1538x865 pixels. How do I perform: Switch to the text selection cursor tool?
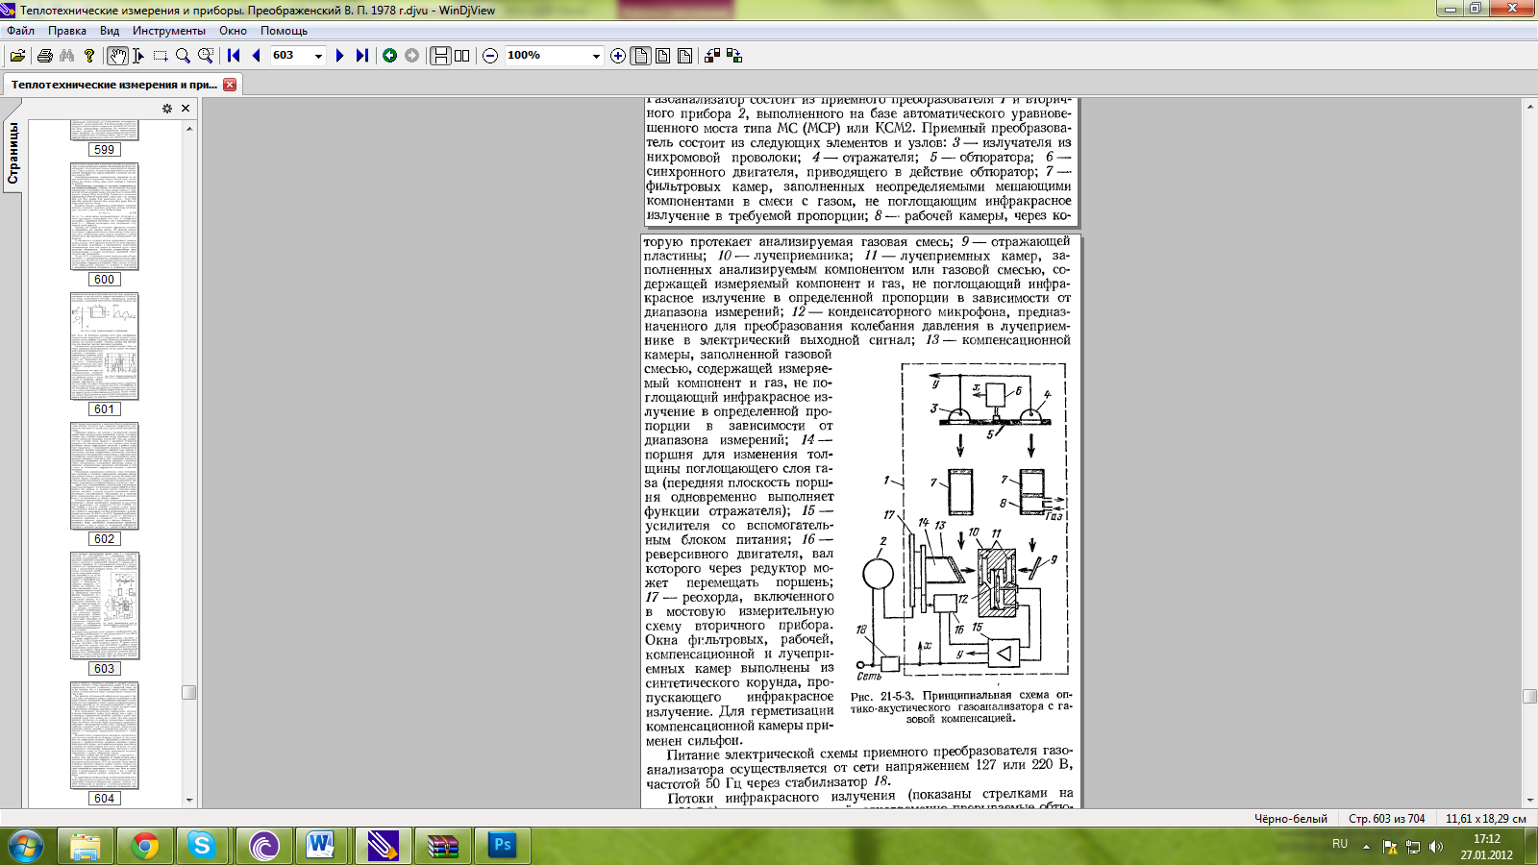click(138, 56)
